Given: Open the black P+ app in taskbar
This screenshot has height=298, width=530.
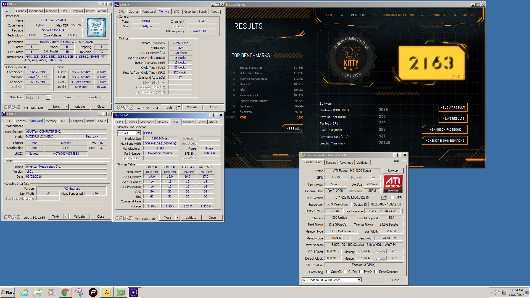Looking at the screenshot, I should pos(93,292).
